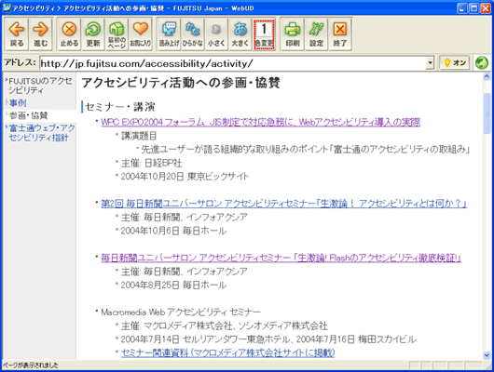Open 設定 settings tools icon
Screen dimensions: 494x372
pyautogui.click(x=316, y=34)
